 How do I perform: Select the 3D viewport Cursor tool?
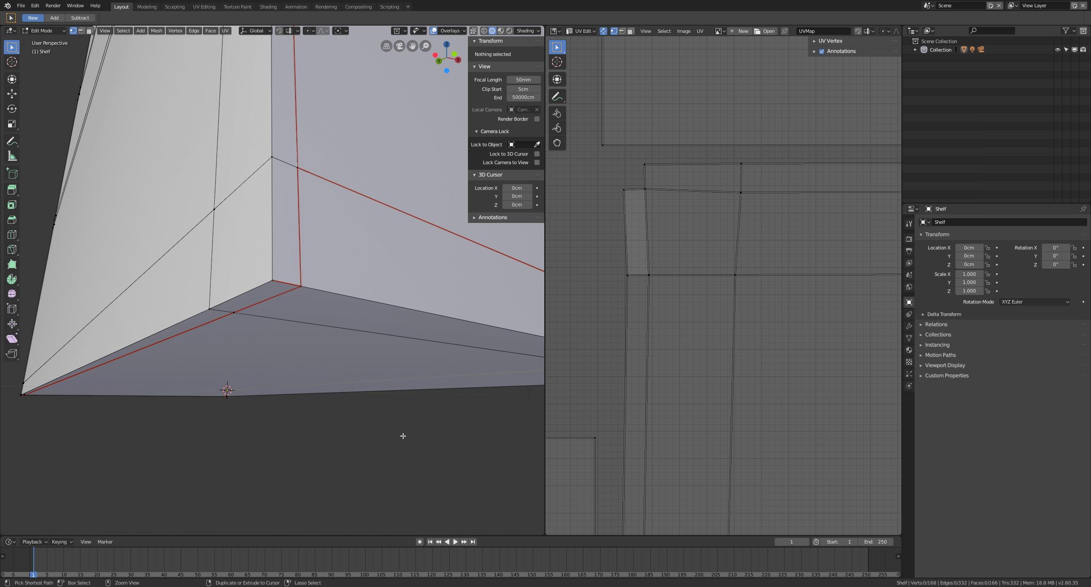coord(12,62)
